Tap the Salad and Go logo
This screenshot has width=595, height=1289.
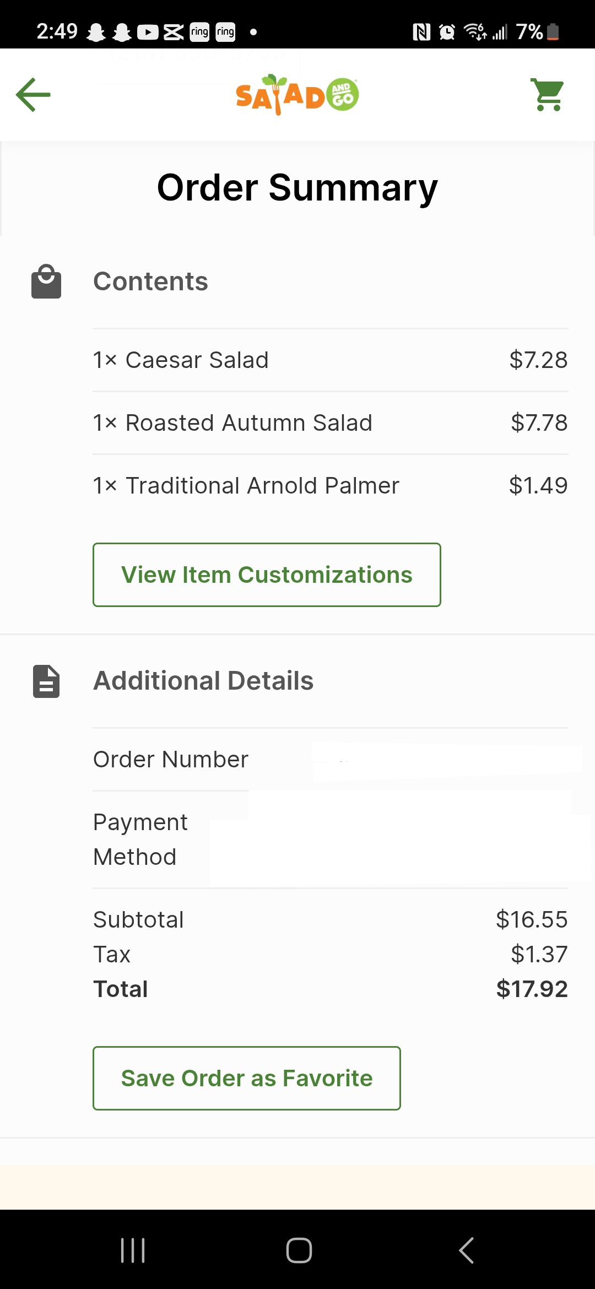297,95
